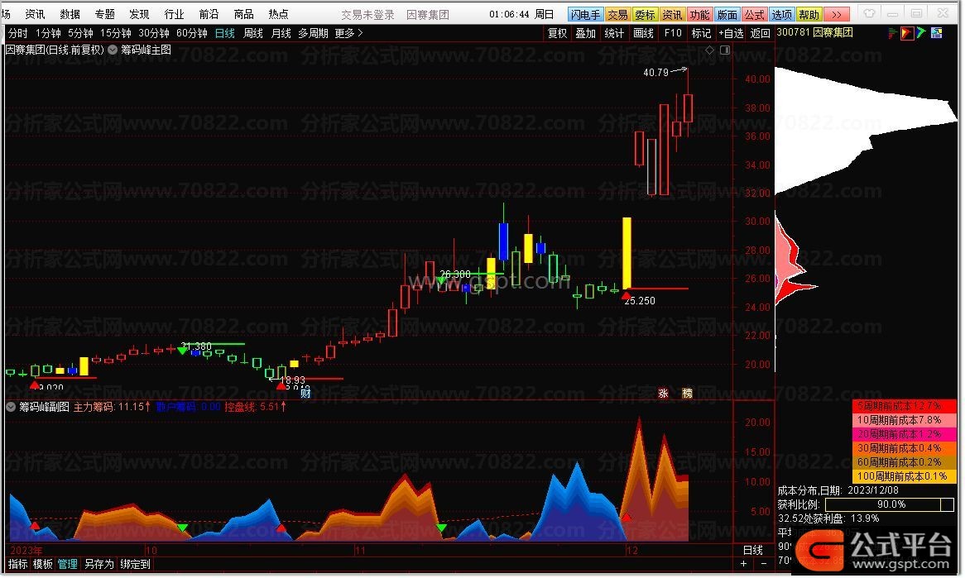Open the 专题 menu
965x578 pixels.
(x=104, y=14)
